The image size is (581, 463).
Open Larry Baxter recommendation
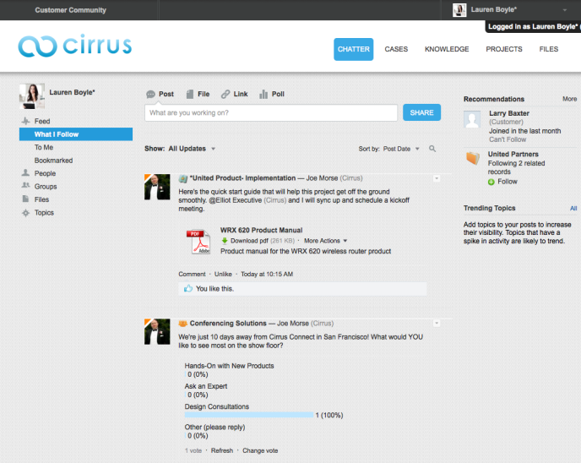click(508, 113)
